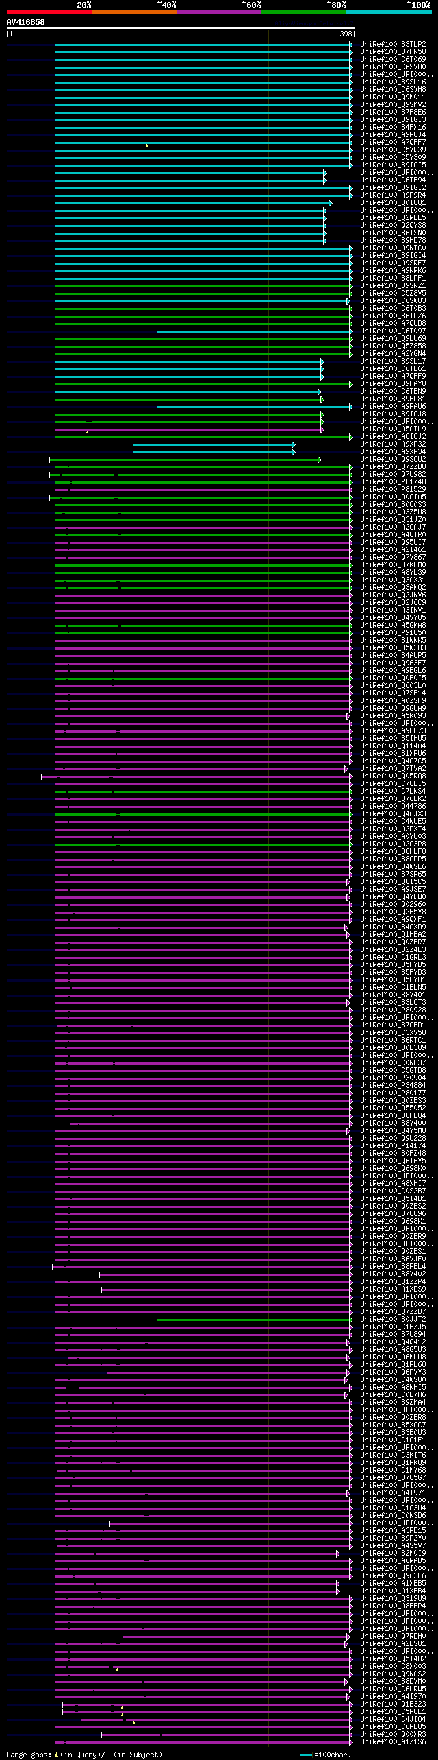Select hit UniRef100_A7QFF7
The image size is (438, 1760).
coord(393,143)
